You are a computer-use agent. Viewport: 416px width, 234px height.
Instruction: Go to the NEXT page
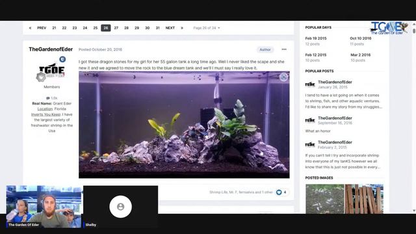point(170,28)
